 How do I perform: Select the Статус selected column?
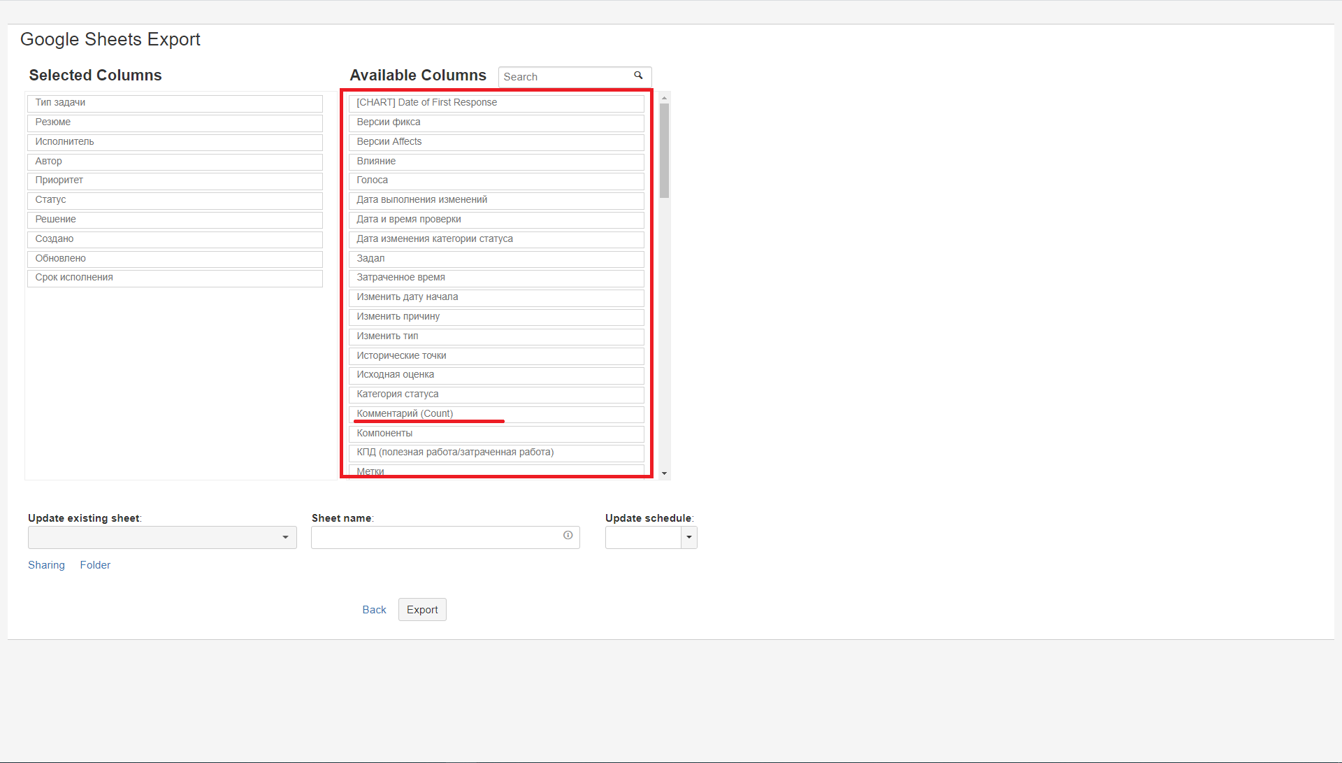tap(175, 200)
